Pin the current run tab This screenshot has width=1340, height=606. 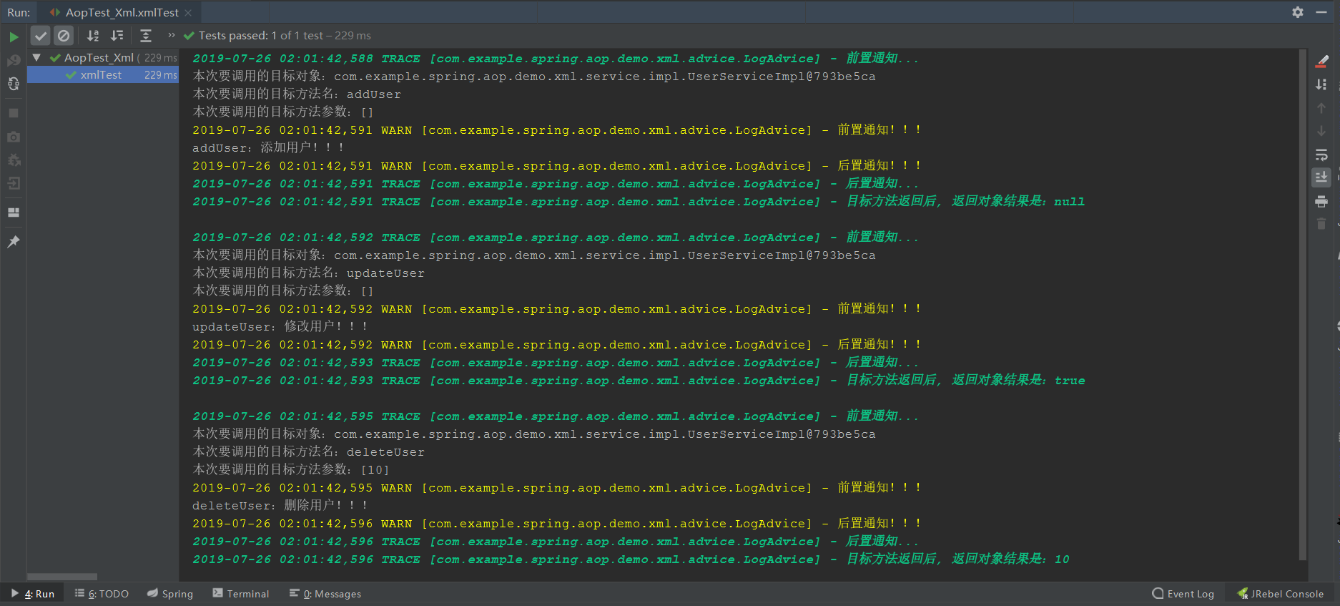coord(14,242)
